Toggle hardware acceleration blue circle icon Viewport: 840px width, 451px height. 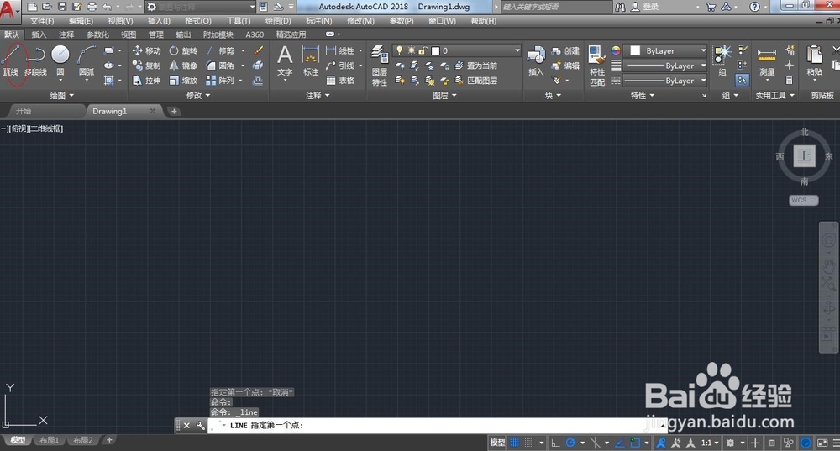tap(806, 443)
